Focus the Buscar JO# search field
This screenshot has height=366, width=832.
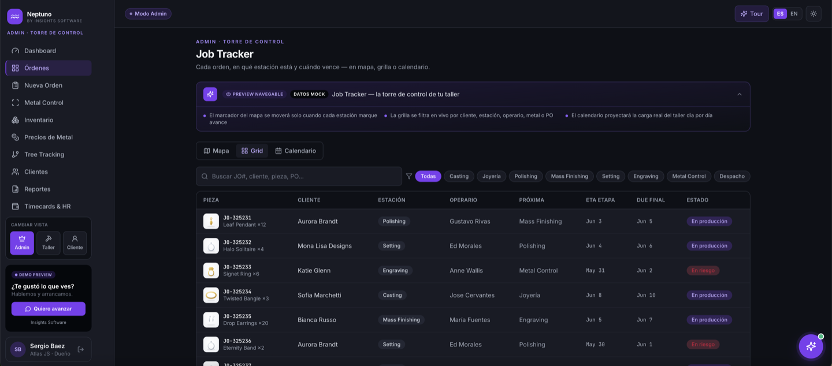(299, 176)
